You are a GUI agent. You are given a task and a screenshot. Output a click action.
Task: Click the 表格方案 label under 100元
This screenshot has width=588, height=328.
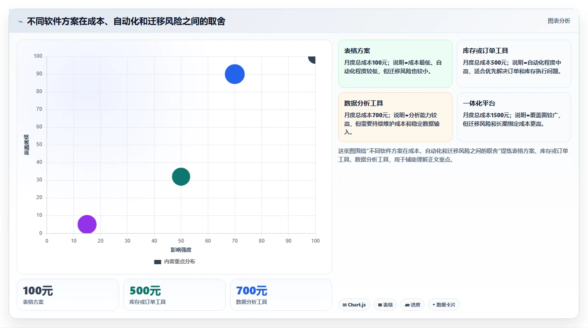click(x=33, y=302)
